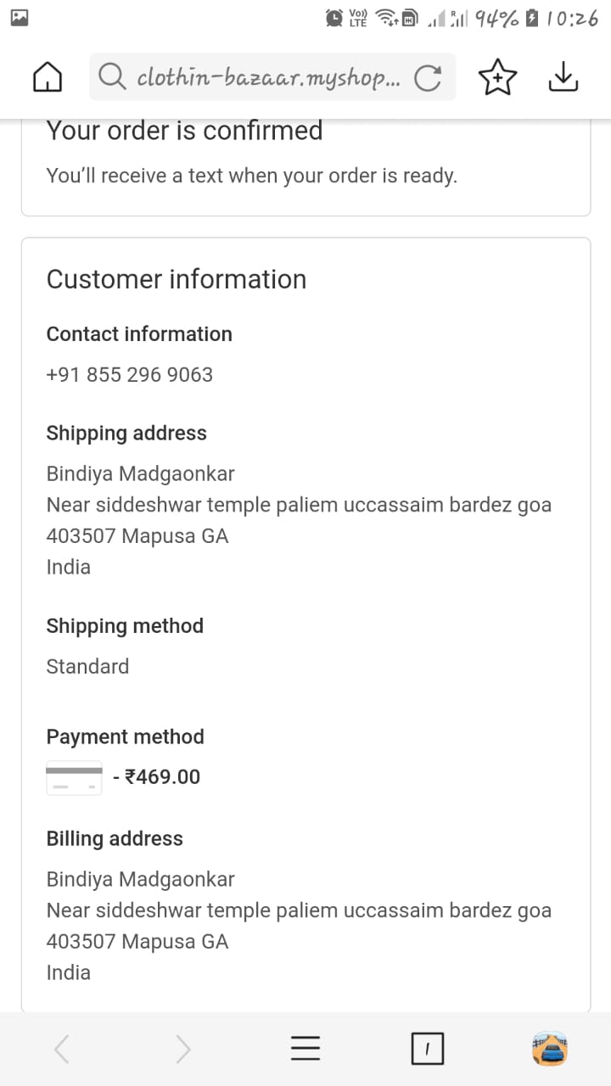Screen dimensions: 611x1086
Task: Tap the browser home icon
Action: [x=48, y=78]
